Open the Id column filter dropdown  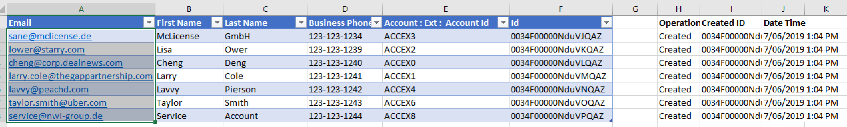[x=607, y=23]
